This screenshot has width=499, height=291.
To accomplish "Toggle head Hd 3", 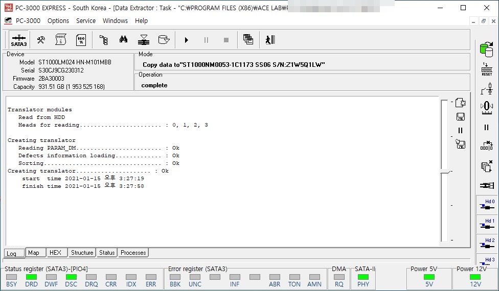I will click(x=487, y=260).
